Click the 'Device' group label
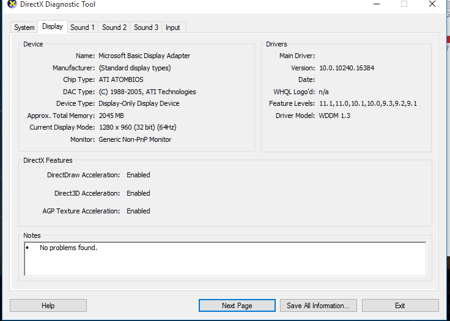Viewport: 450px width, 321px height. [x=33, y=44]
